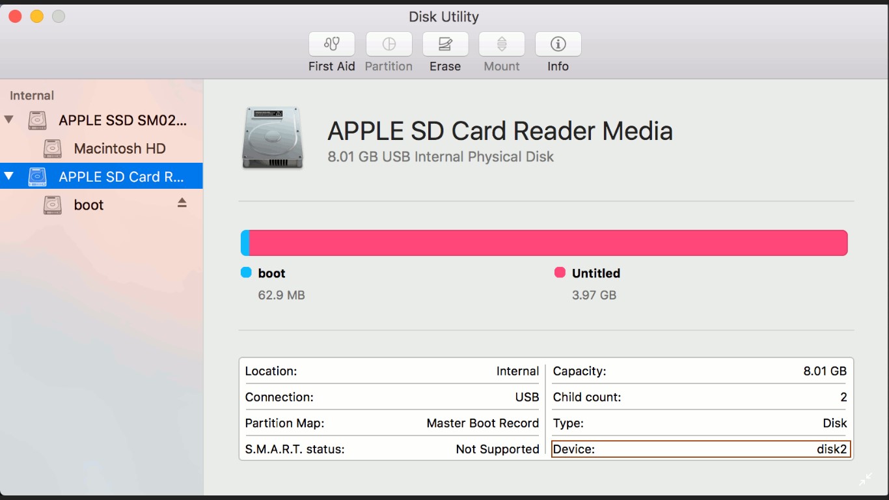The width and height of the screenshot is (889, 500).
Task: Select Macintosh HD in the sidebar
Action: pos(102,148)
